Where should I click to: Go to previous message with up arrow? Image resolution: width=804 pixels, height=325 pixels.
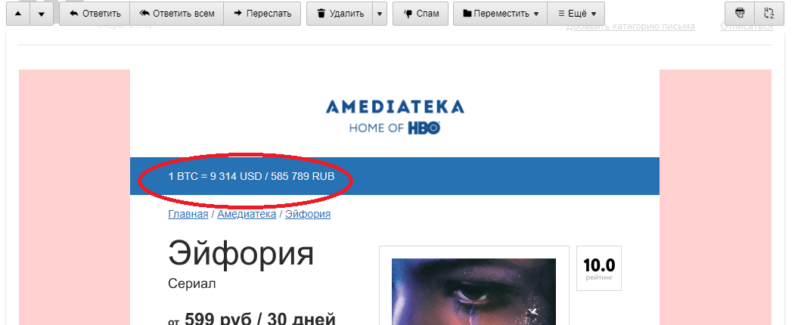pos(18,14)
